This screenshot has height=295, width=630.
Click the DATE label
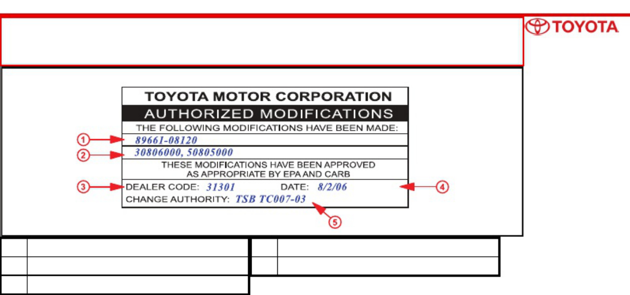point(294,187)
